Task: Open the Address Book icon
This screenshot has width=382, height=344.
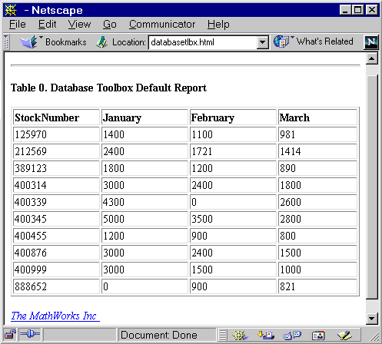Action: (318, 335)
